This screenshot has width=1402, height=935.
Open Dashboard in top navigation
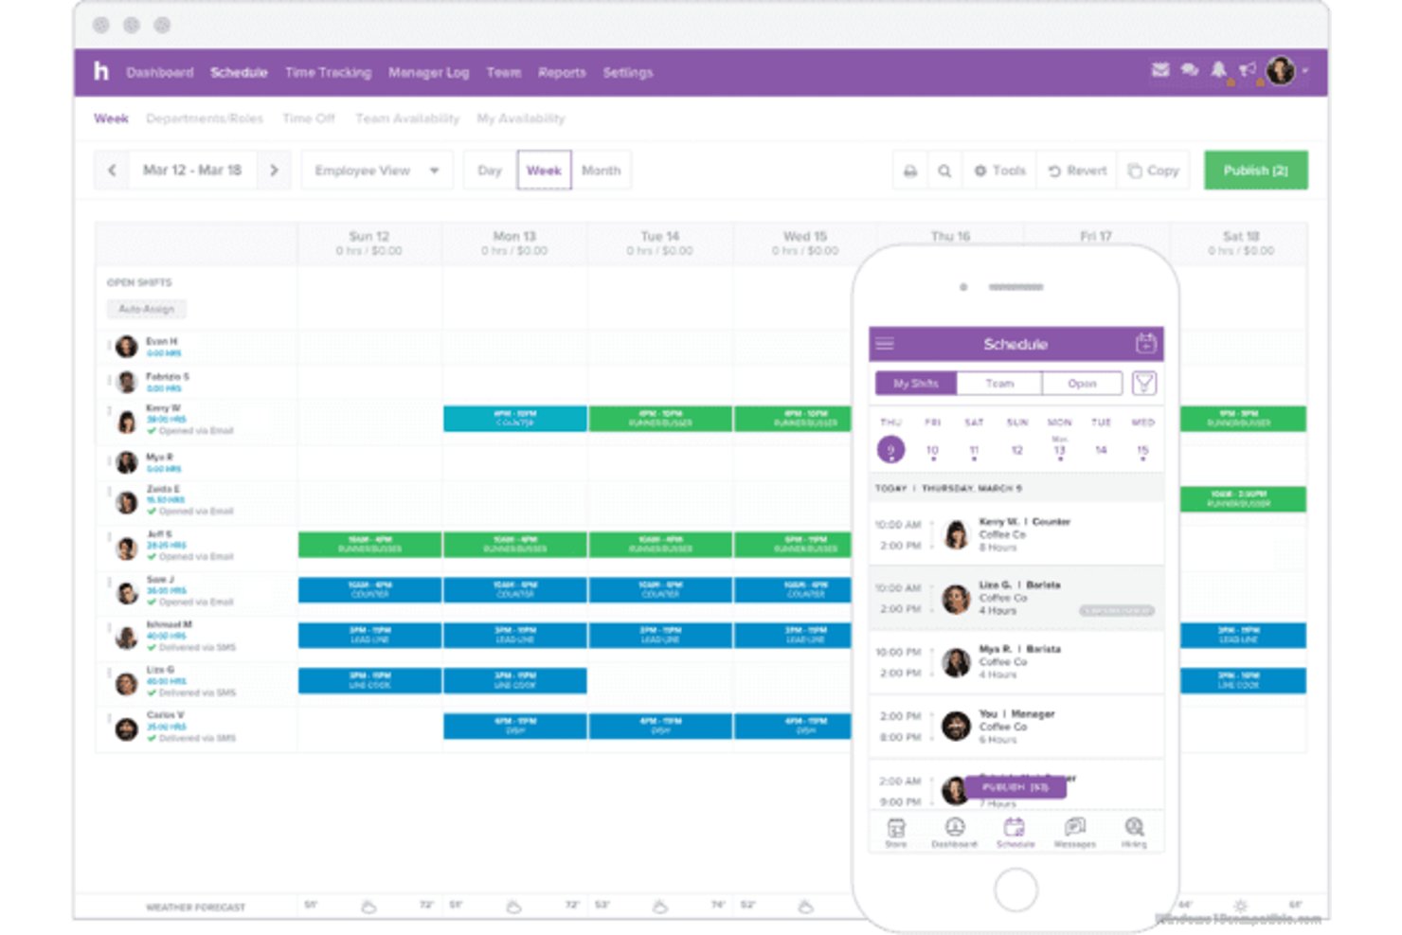pos(159,72)
